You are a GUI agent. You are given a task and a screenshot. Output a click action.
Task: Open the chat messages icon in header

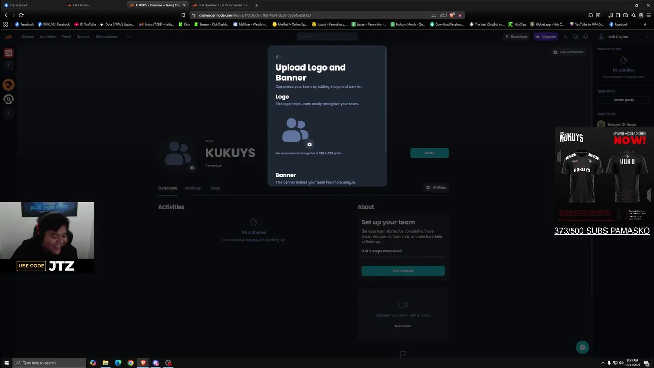[575, 37]
